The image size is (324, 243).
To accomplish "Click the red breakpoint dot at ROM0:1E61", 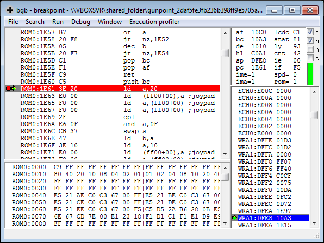I will coord(8,89).
